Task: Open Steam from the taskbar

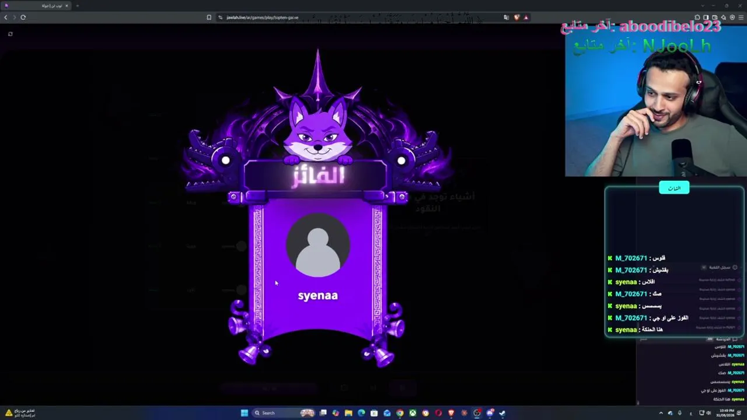Action: click(502, 413)
